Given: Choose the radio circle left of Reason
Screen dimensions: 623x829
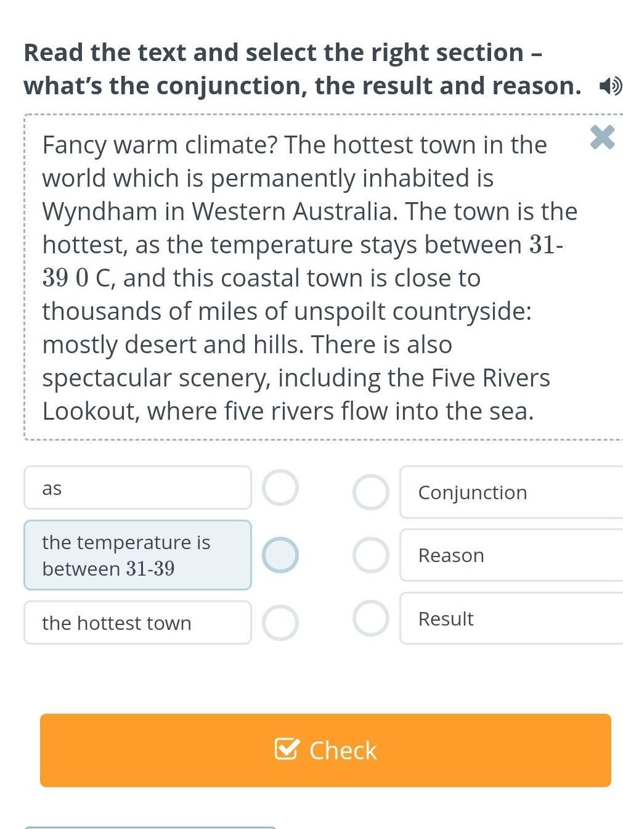Looking at the screenshot, I should pos(371,555).
